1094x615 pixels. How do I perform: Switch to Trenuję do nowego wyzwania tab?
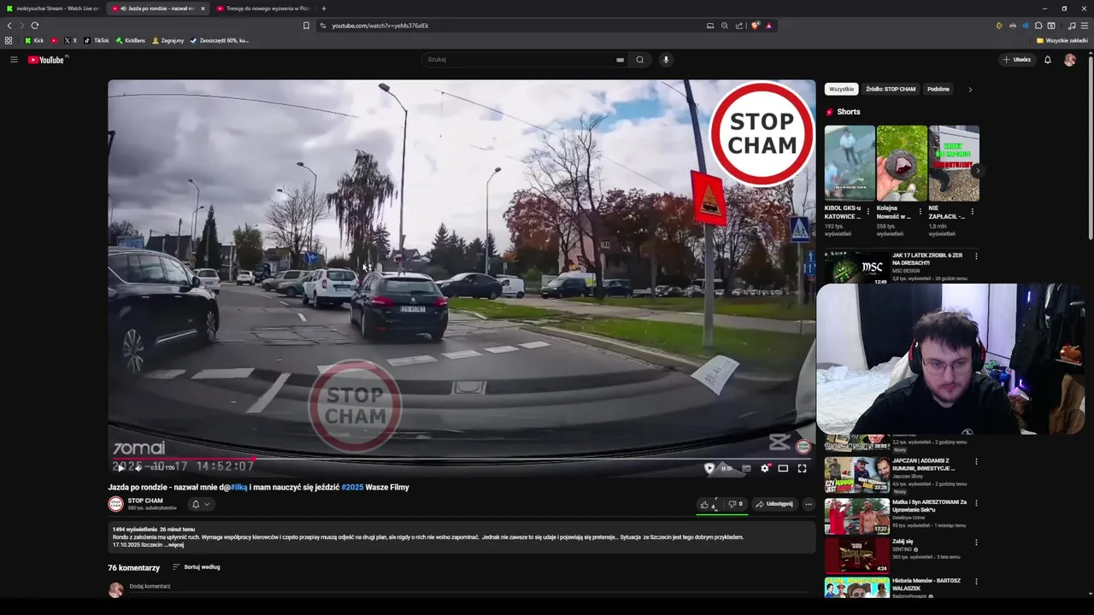click(x=263, y=9)
